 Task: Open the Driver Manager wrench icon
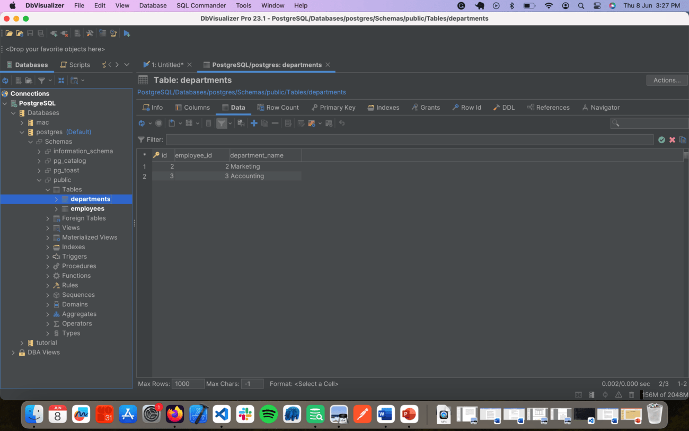tap(89, 33)
